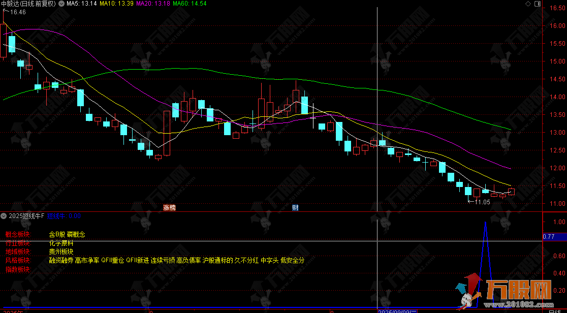Viewport: 567px width, 313px height.
Task: Open the 化学原料 industry sector link
Action: [61, 243]
